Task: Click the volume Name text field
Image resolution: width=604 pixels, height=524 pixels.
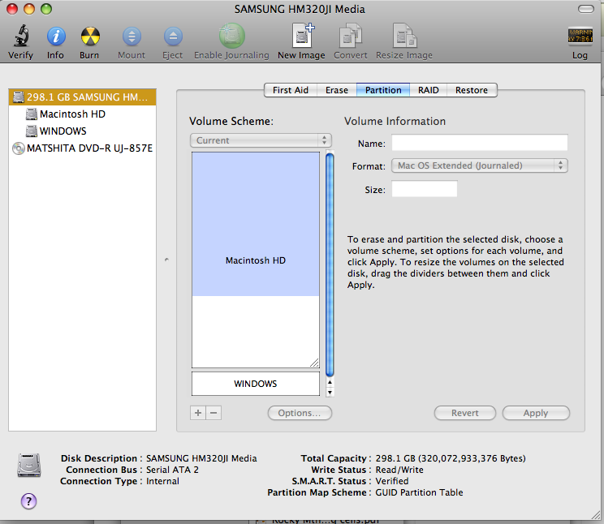Action: click(x=479, y=143)
